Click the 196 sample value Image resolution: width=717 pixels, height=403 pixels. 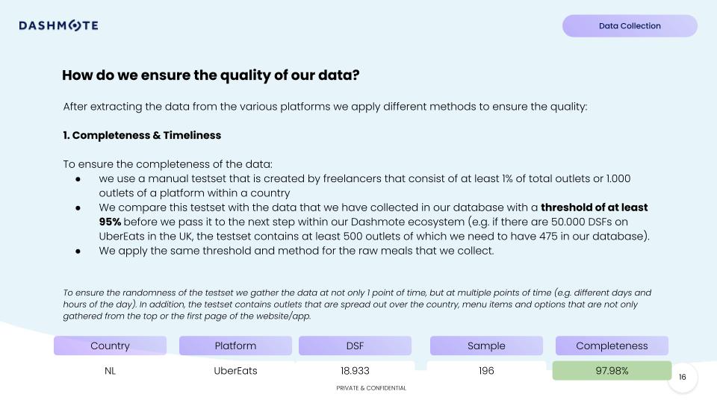[486, 370]
